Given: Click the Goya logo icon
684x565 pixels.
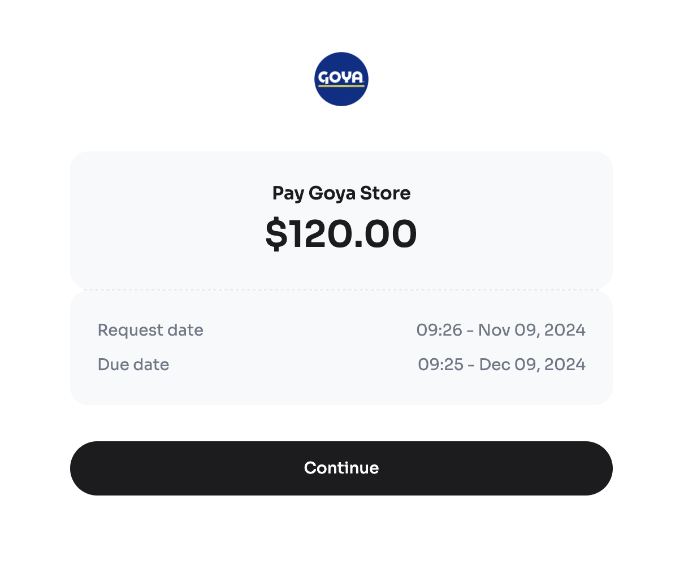Looking at the screenshot, I should tap(341, 79).
